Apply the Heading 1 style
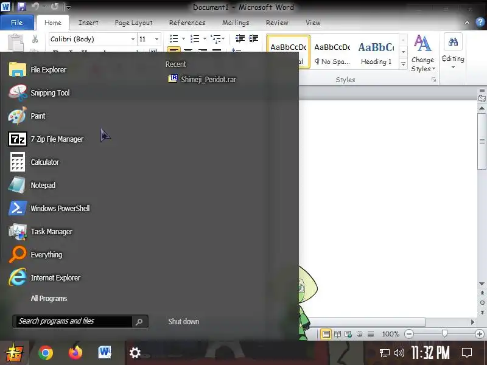Image resolution: width=487 pixels, height=365 pixels. [x=376, y=52]
